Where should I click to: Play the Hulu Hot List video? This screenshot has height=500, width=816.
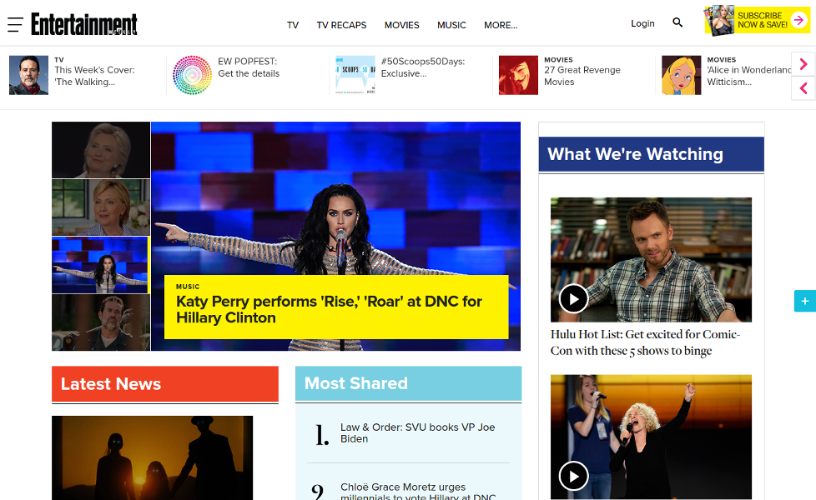coord(573,298)
